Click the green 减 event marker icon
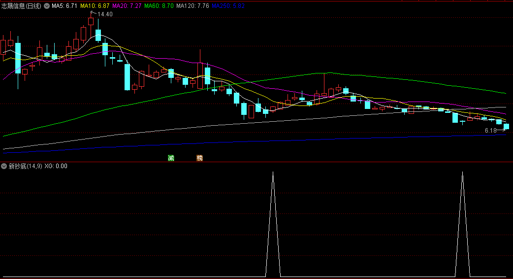 pyautogui.click(x=171, y=158)
